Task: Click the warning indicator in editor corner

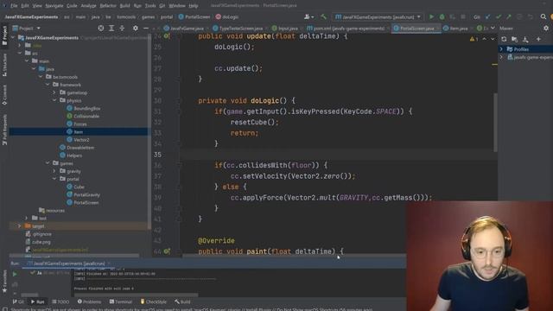Action: [474, 39]
